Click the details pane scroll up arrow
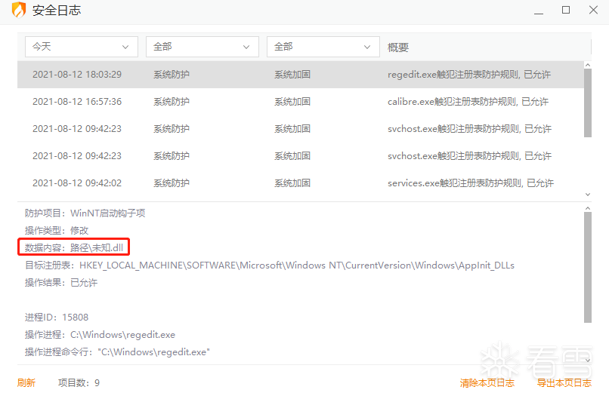The width and height of the screenshot is (609, 402). (588, 208)
